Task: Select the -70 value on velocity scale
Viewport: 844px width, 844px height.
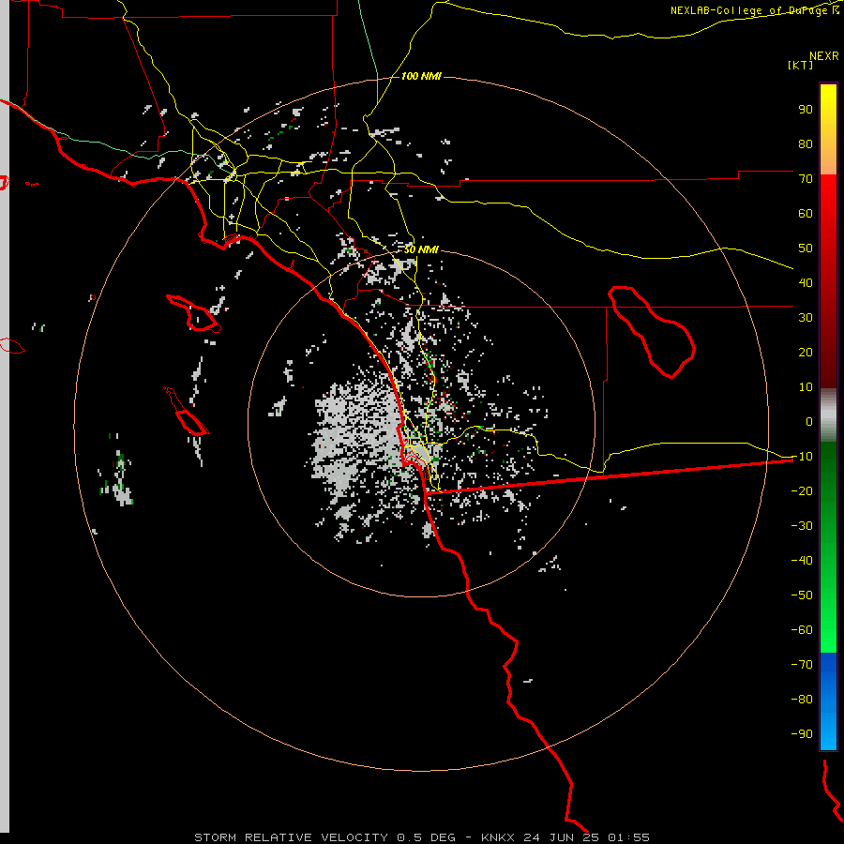Action: pyautogui.click(x=802, y=665)
